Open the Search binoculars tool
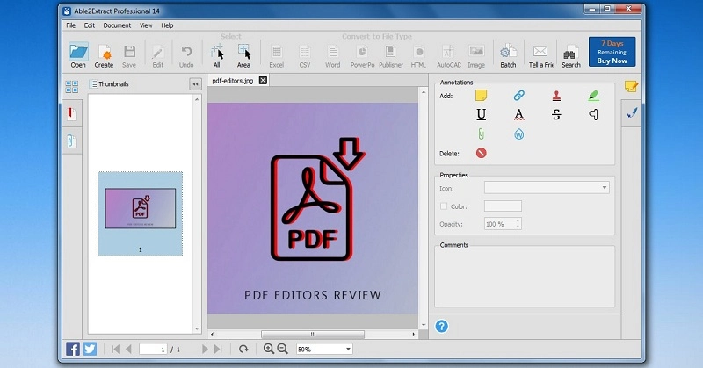The height and width of the screenshot is (368, 703). [x=570, y=53]
